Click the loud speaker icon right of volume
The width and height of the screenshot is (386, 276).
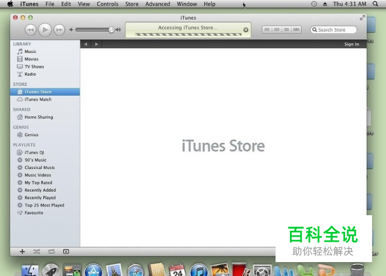pos(118,30)
